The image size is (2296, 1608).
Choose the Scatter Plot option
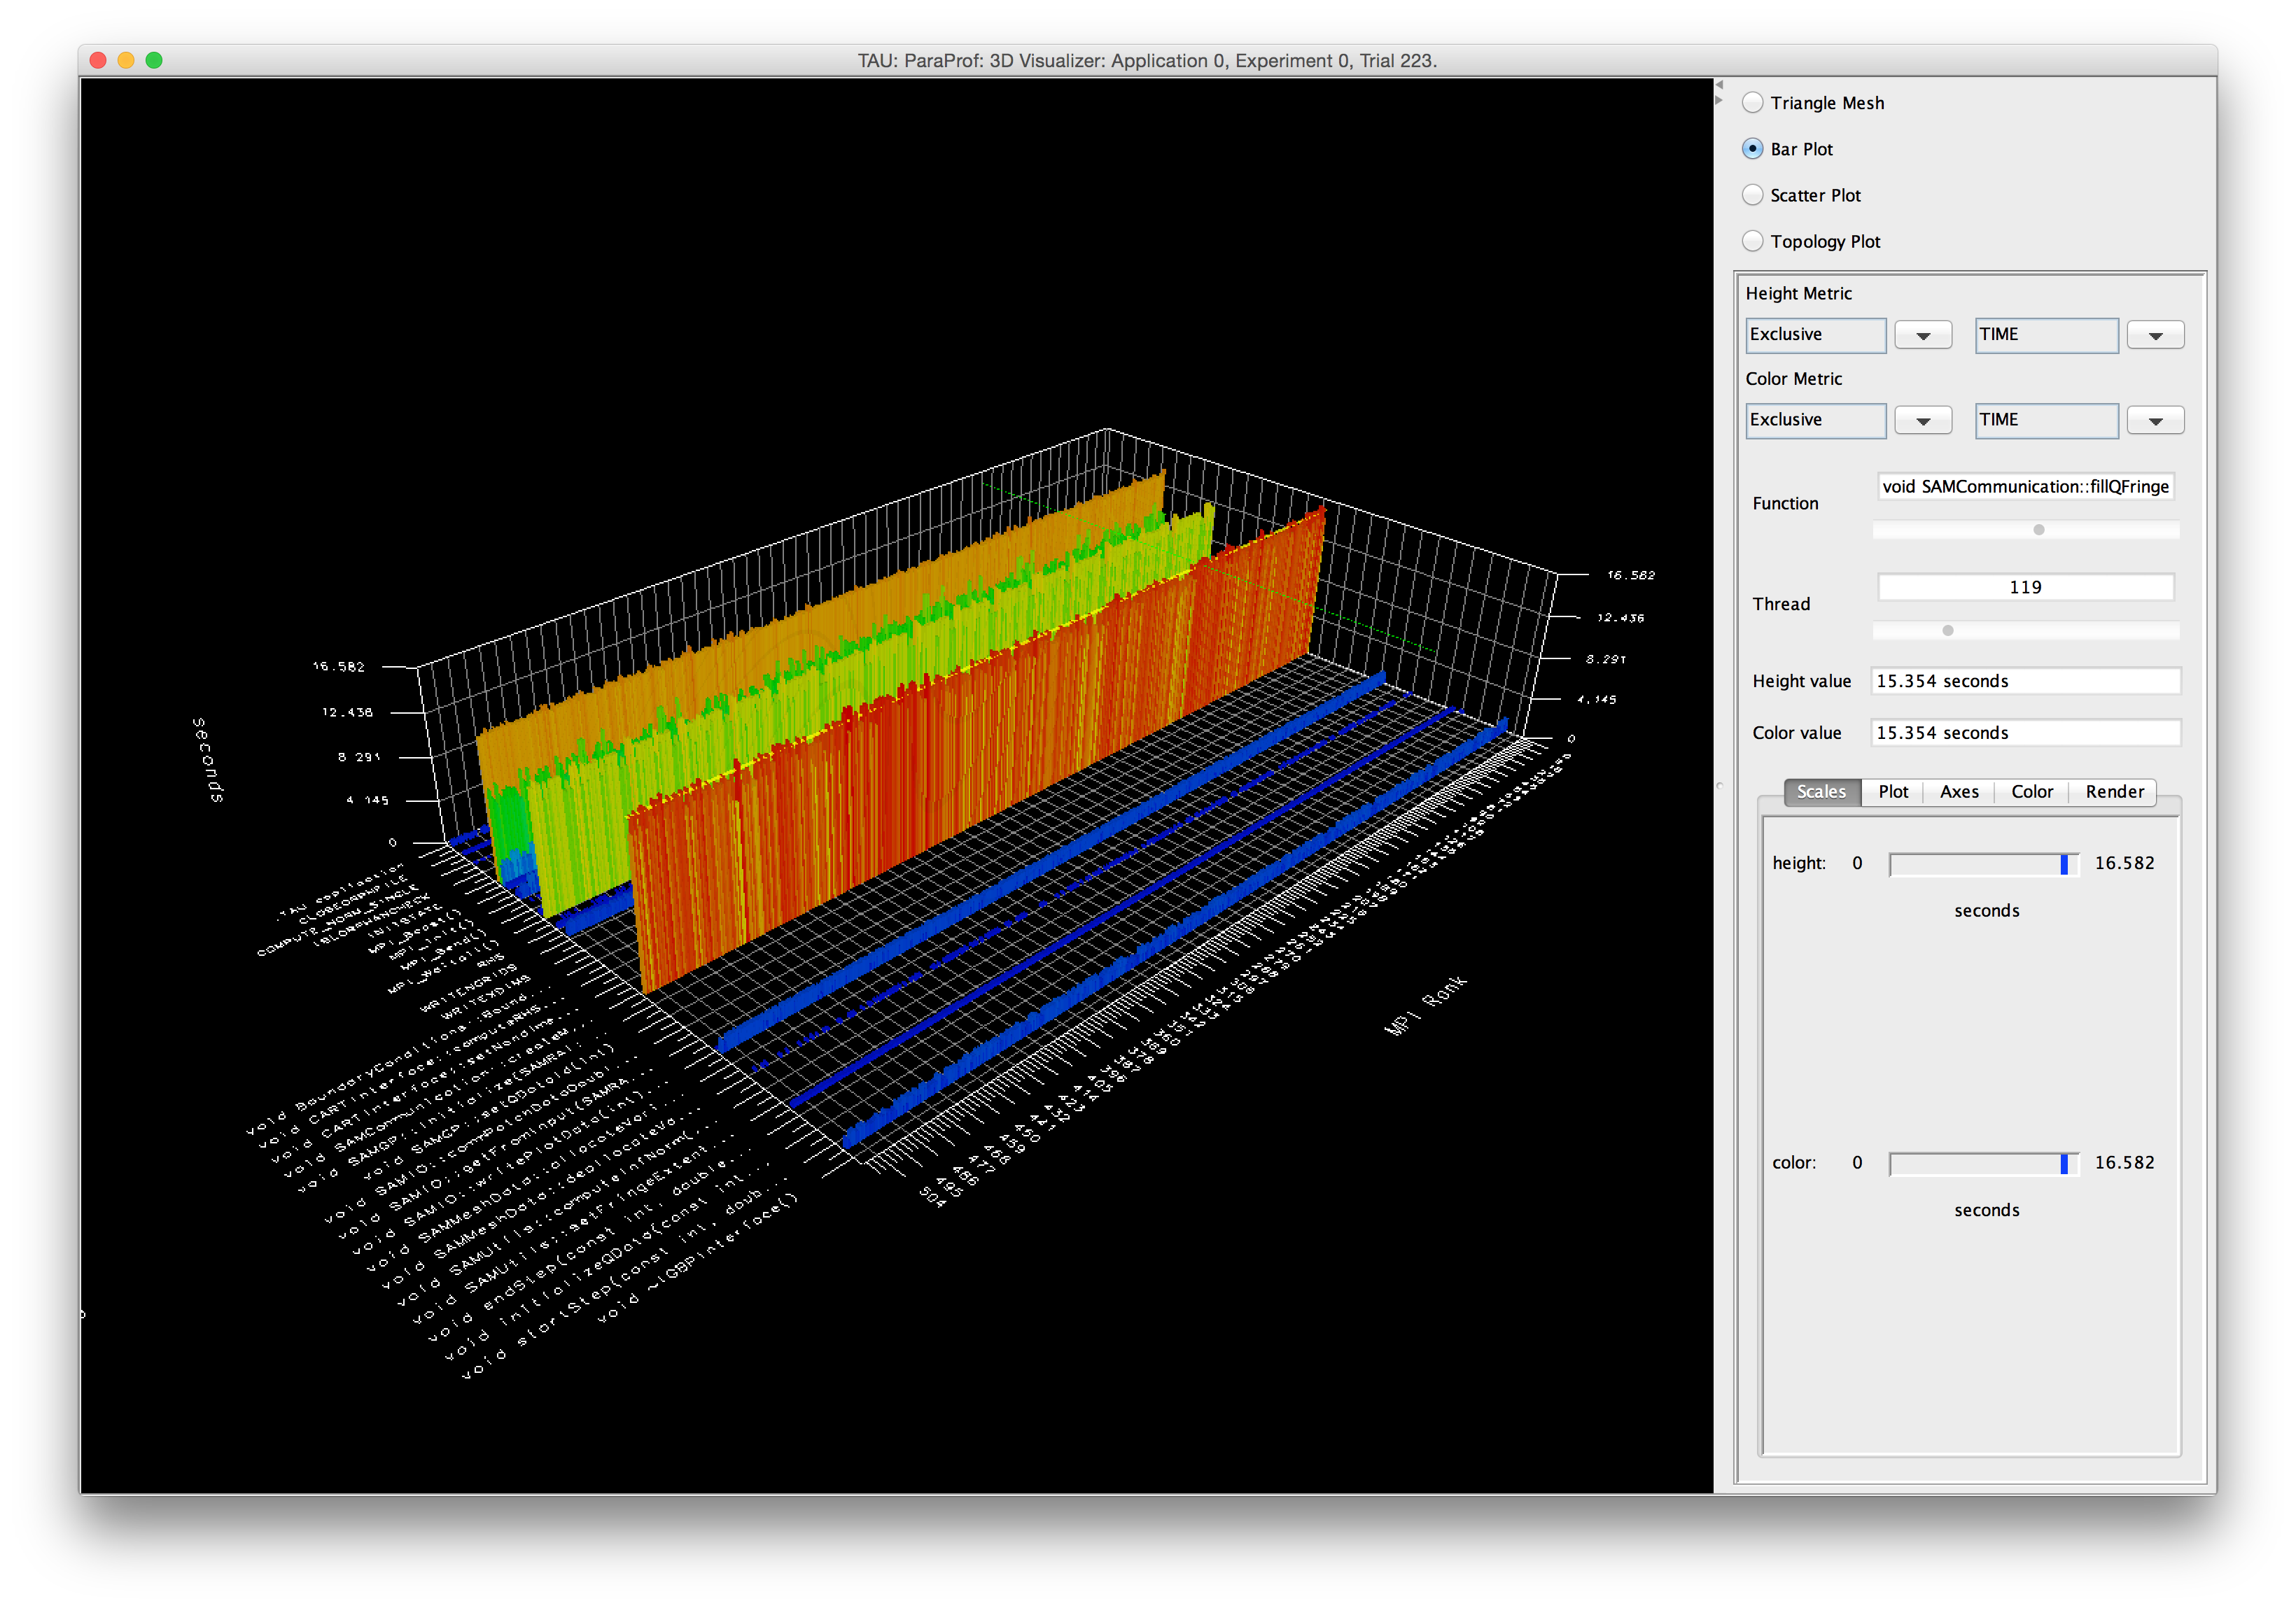pyautogui.click(x=1752, y=195)
